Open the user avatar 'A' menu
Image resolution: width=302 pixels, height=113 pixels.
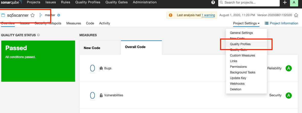[x=294, y=3]
